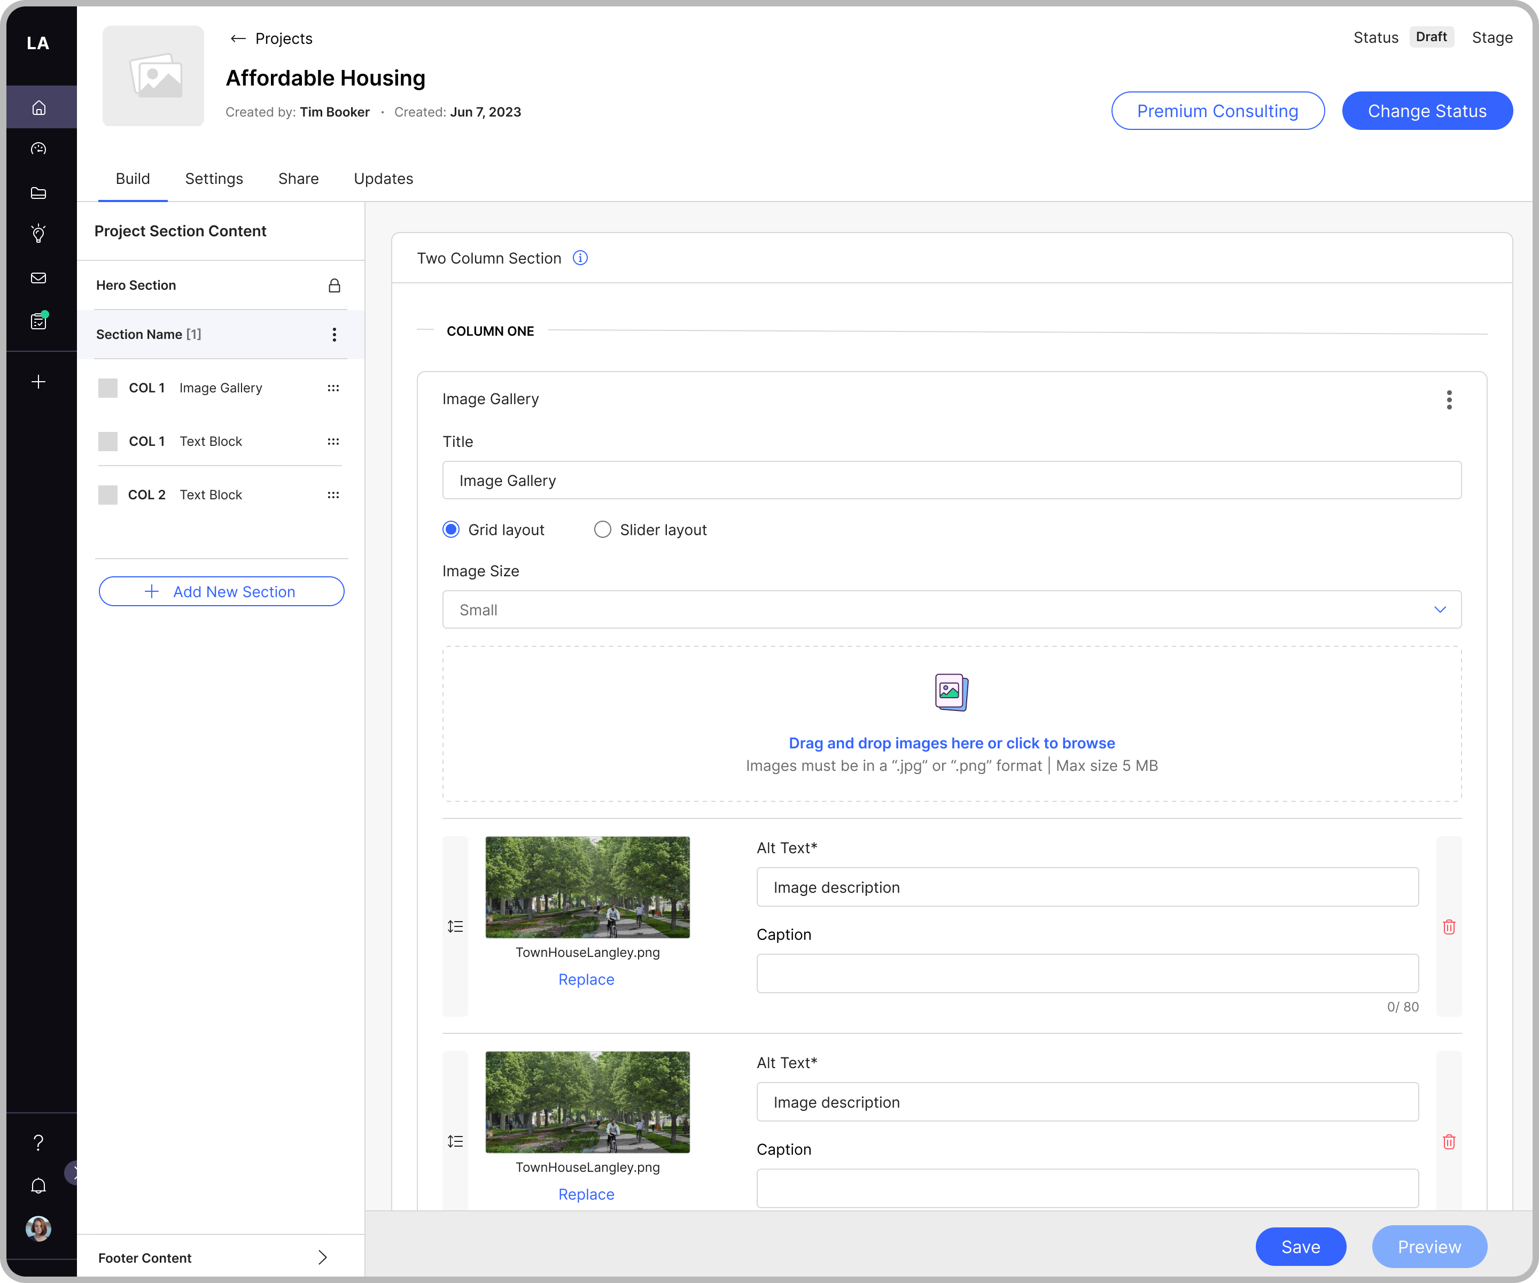
Task: Open the mail envelope icon in the sidebar
Action: coord(39,278)
